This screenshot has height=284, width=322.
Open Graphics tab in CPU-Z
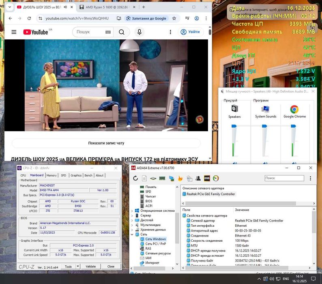76,176
